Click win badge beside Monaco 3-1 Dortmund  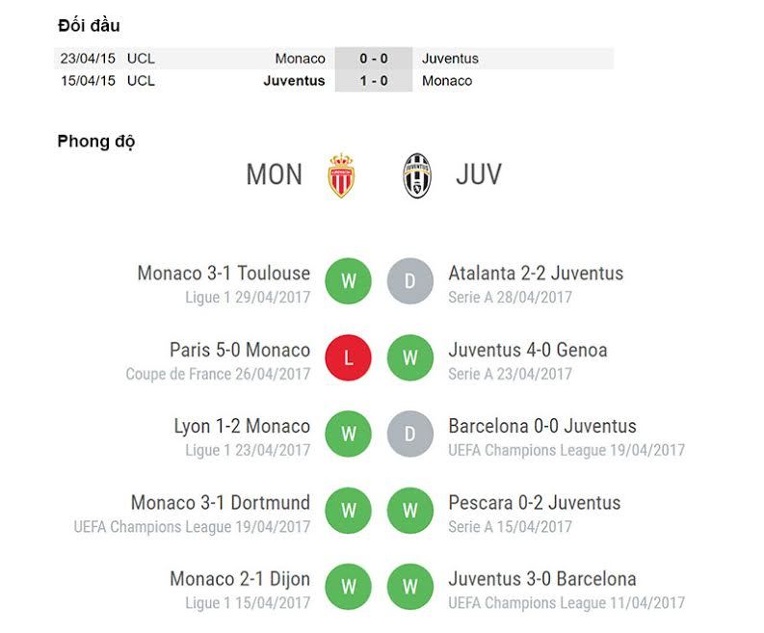[349, 511]
